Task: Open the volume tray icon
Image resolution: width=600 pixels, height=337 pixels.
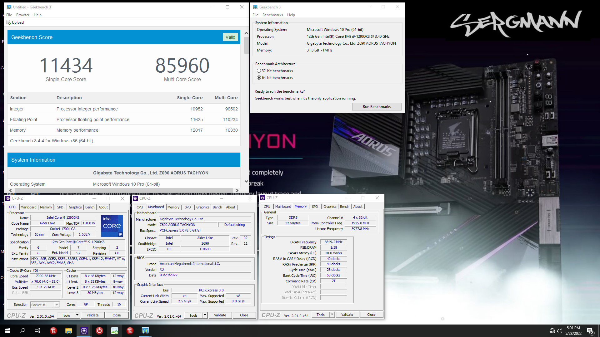Action: pos(559,331)
